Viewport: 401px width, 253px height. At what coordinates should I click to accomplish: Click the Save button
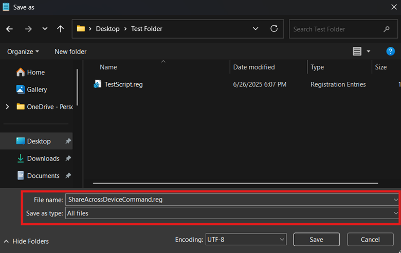click(316, 240)
